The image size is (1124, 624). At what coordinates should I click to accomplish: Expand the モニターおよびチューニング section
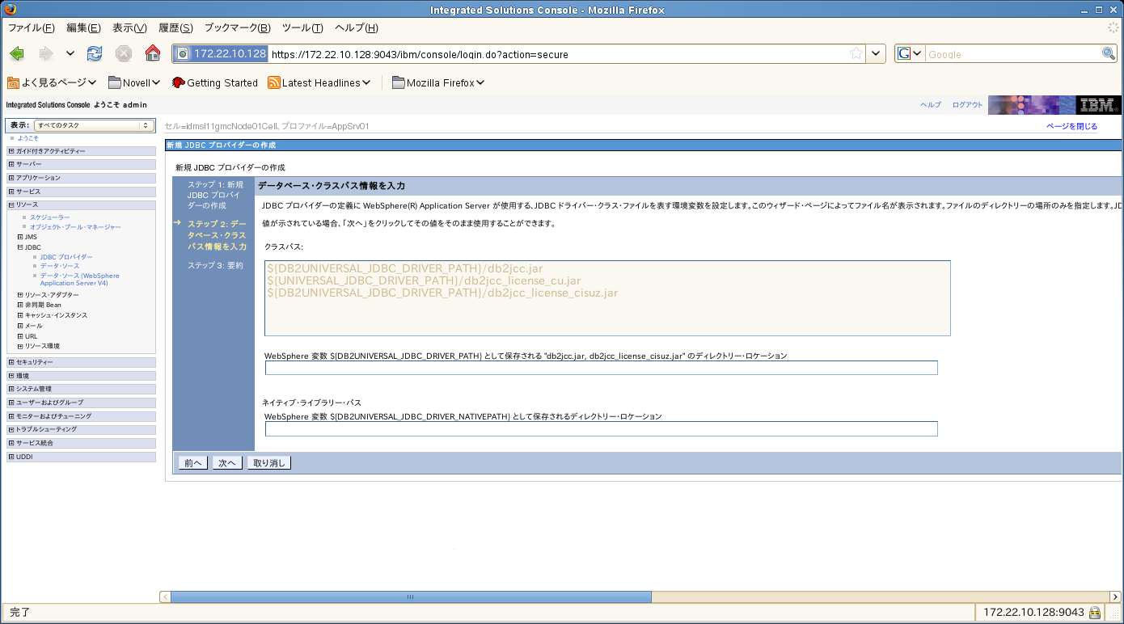coord(11,416)
